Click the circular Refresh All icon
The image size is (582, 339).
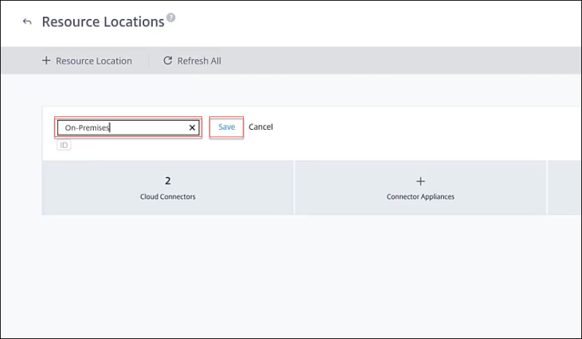click(x=168, y=61)
